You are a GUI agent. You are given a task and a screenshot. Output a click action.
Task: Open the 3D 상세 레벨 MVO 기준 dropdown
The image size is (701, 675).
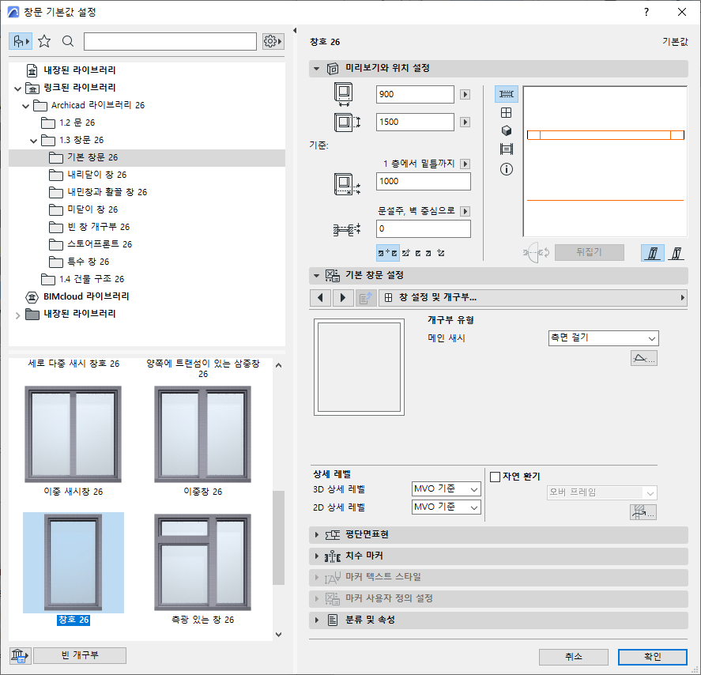(447, 488)
